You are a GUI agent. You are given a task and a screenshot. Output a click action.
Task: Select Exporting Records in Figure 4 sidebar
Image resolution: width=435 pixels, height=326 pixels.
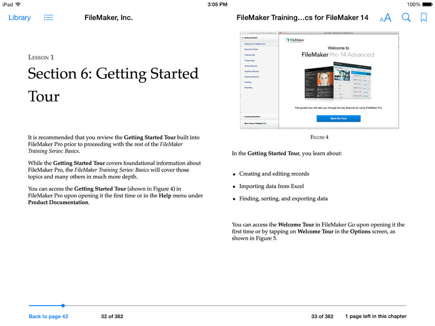tap(251, 77)
